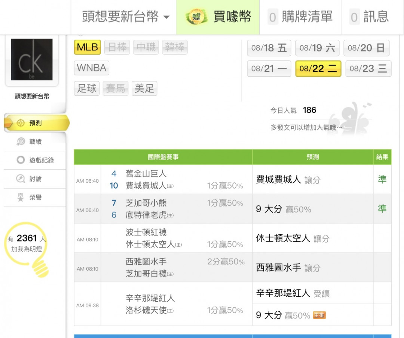Choose date 08/18 五
The width and height of the screenshot is (404, 338).
[x=269, y=48]
